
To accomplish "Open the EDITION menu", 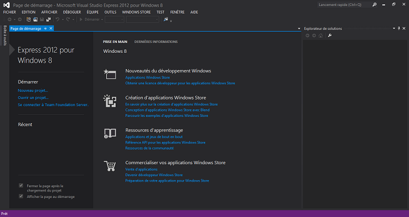I will click(29, 12).
